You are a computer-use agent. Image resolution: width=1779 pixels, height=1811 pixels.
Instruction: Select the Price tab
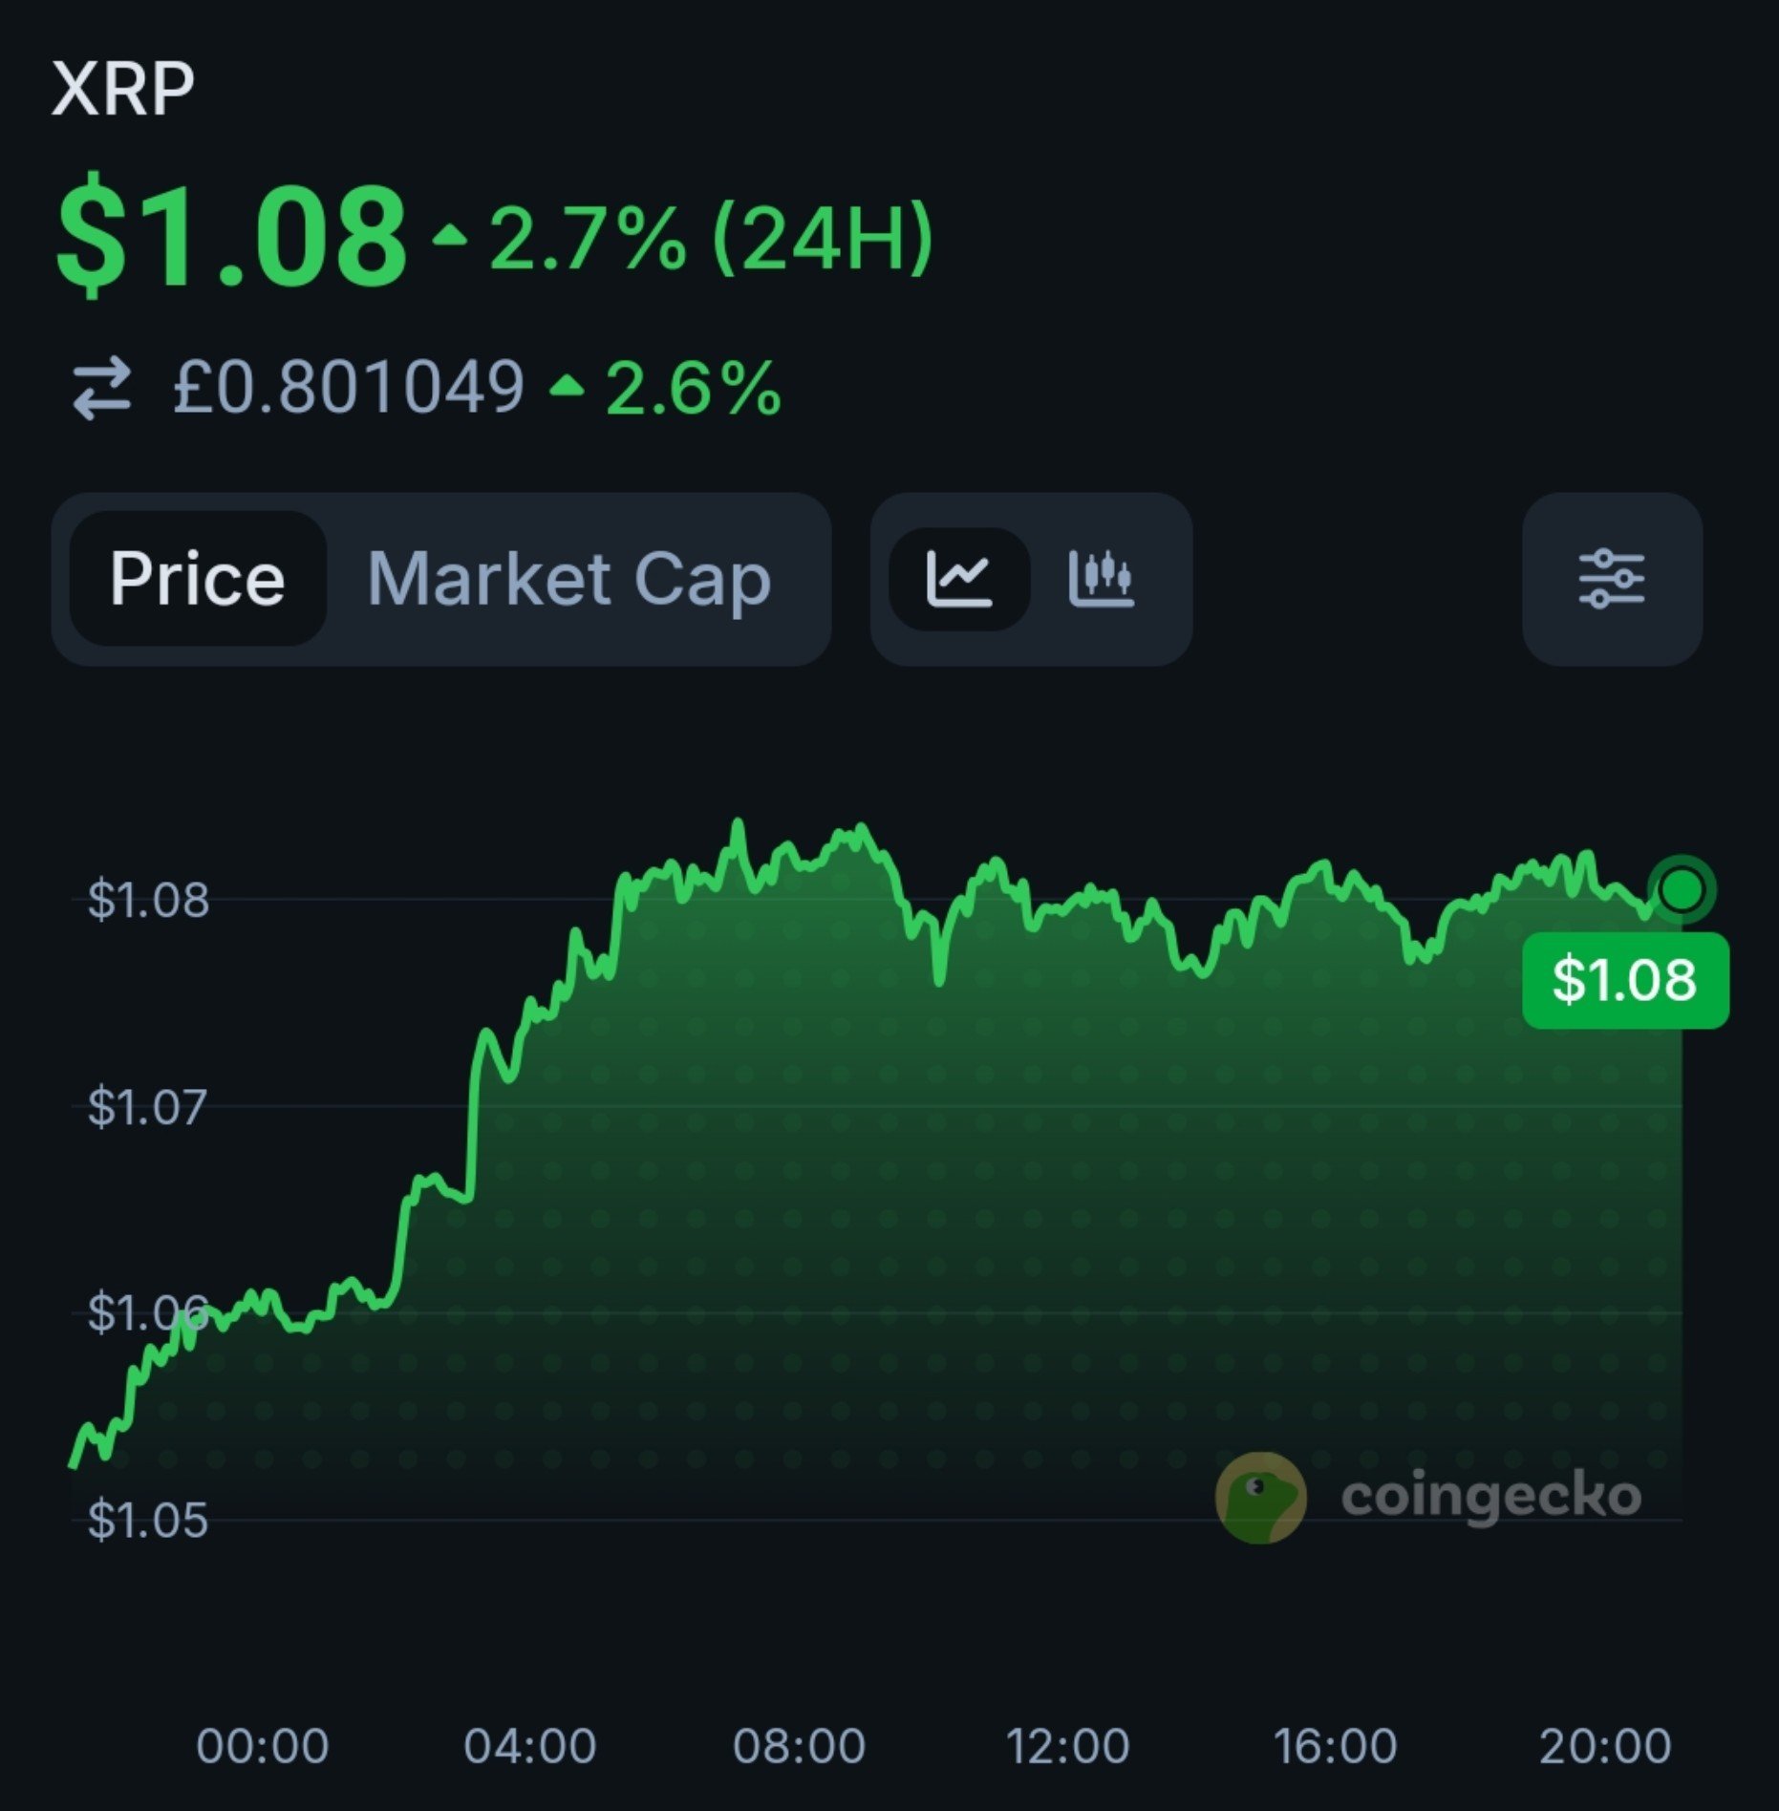tap(198, 579)
